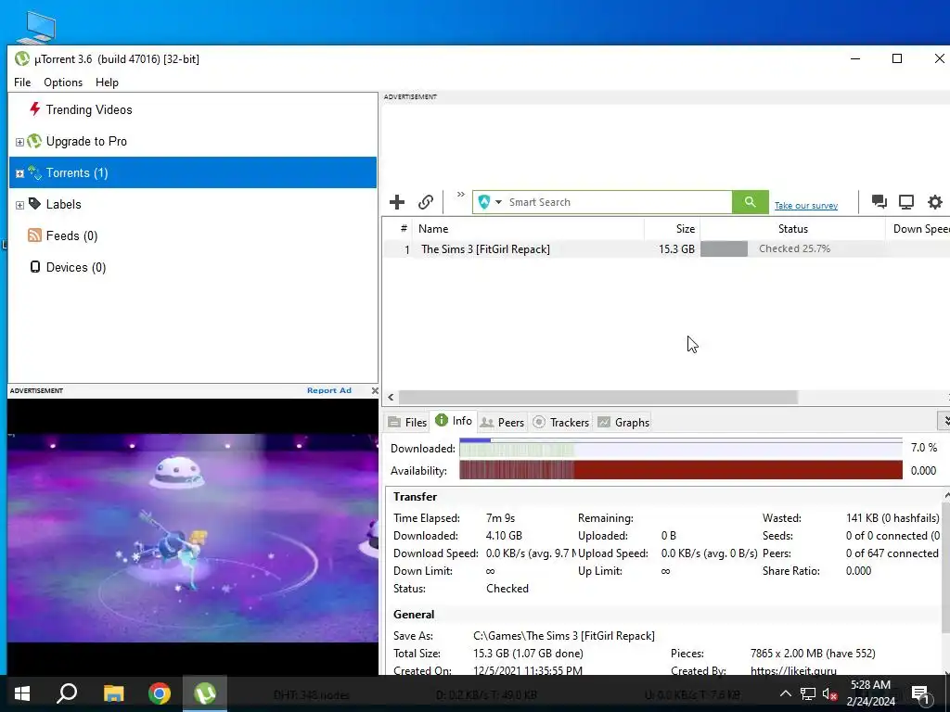
Task: Click the Downloaded pieces progress bar
Action: coord(680,448)
